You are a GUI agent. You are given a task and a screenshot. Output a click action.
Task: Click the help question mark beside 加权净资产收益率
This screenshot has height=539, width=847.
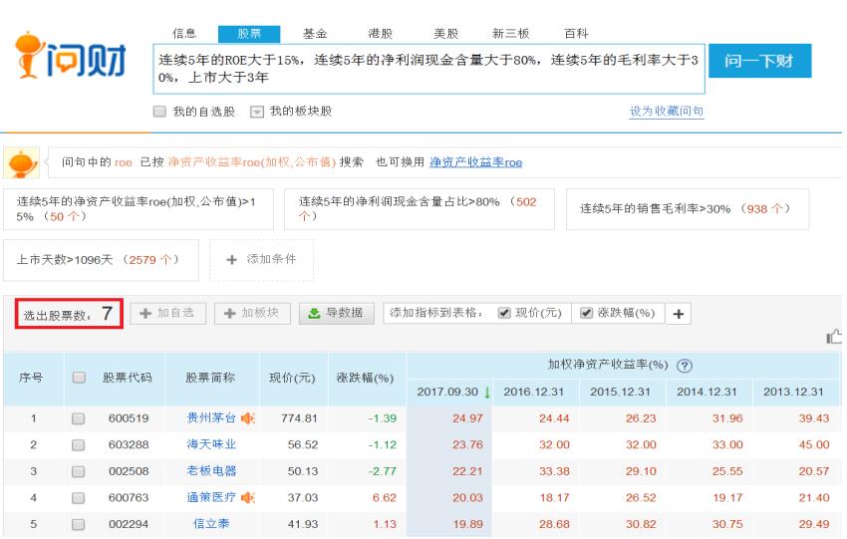coord(685,366)
